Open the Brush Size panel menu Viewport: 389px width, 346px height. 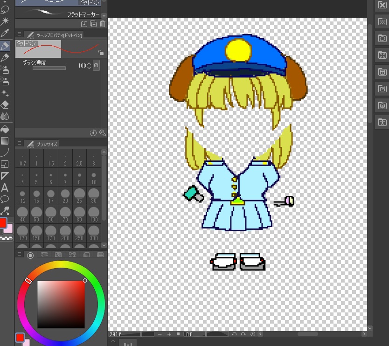click(x=19, y=143)
